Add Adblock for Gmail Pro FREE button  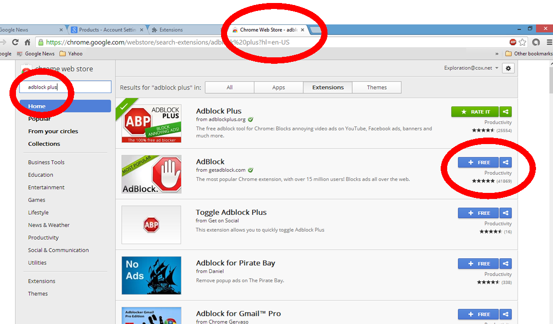click(x=478, y=314)
